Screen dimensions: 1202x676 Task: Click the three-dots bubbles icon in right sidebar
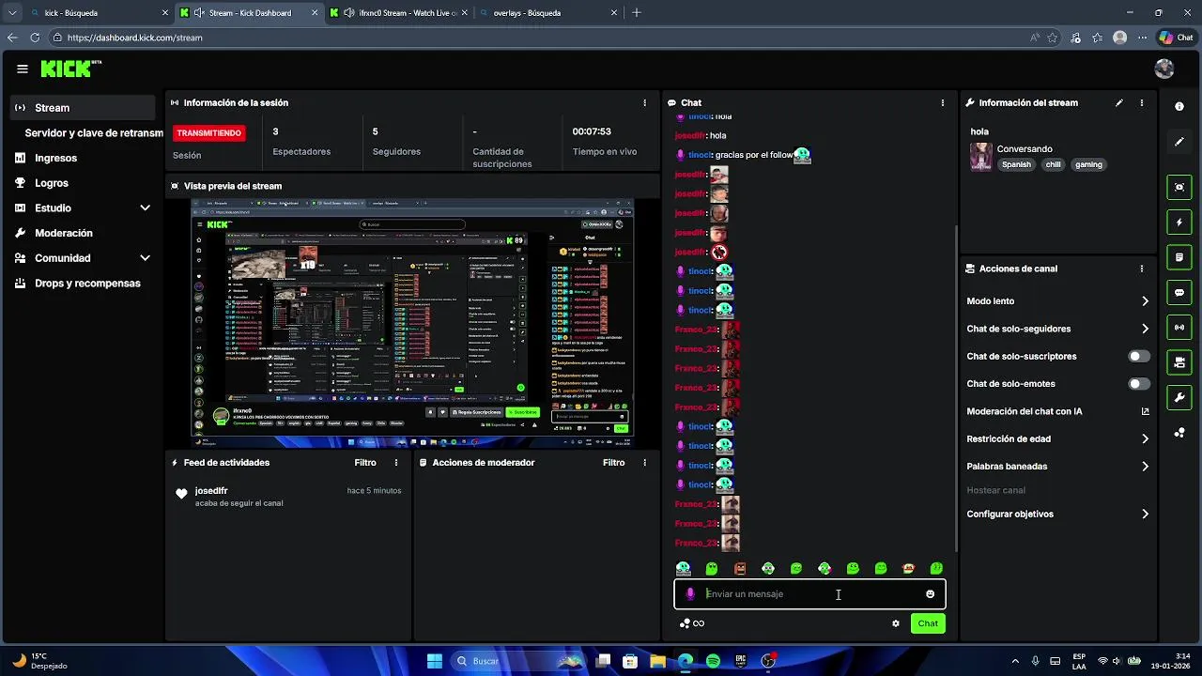pos(1179,433)
